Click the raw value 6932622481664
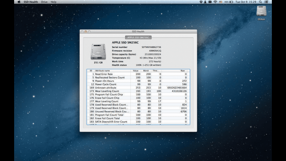 coord(177,88)
